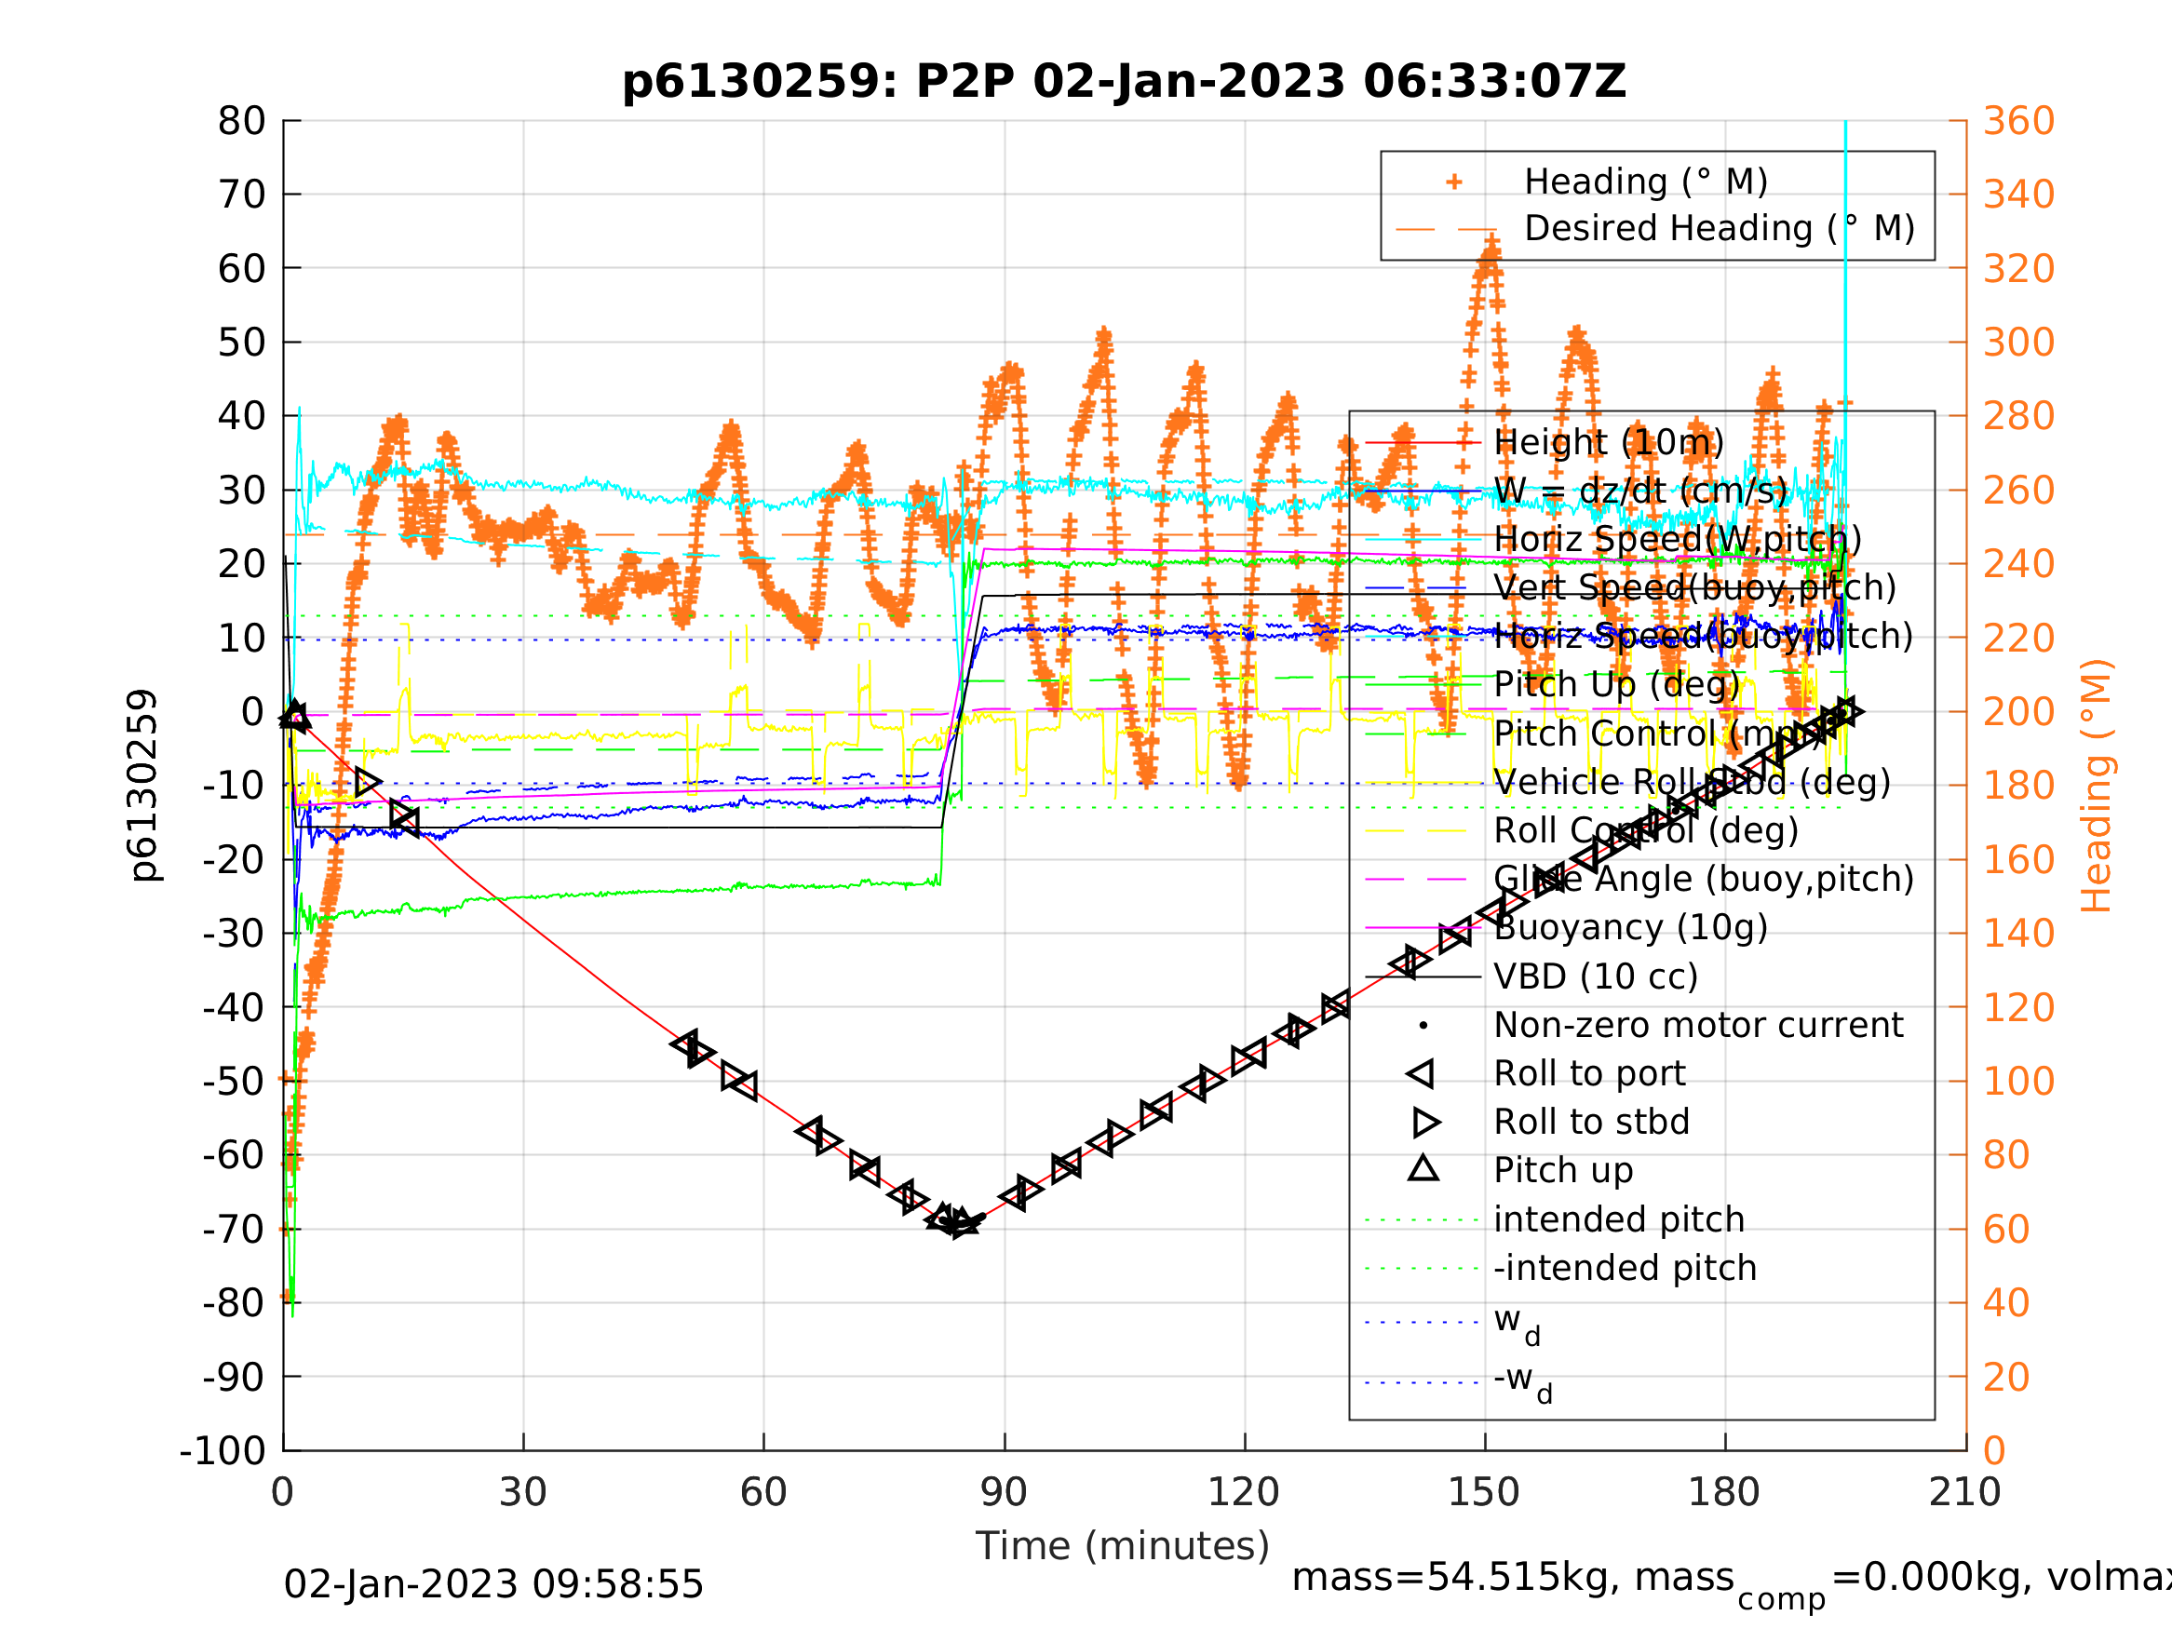Click the orange plus marker in Heading legend

point(1454,182)
